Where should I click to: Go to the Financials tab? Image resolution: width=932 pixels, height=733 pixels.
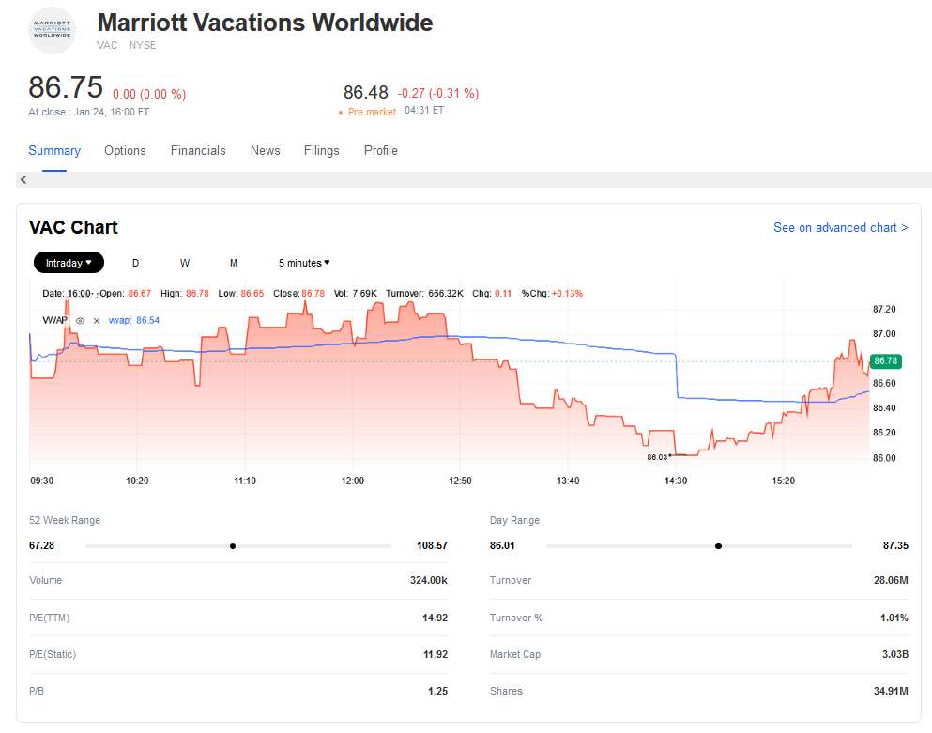[198, 150]
